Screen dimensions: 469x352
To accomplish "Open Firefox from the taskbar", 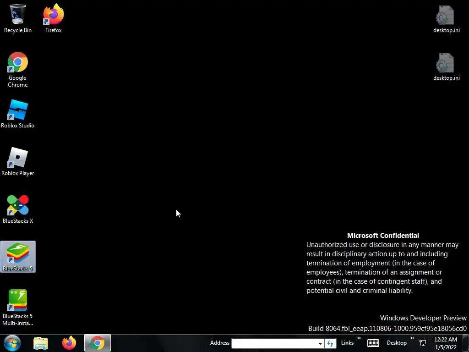I will click(x=69, y=343).
